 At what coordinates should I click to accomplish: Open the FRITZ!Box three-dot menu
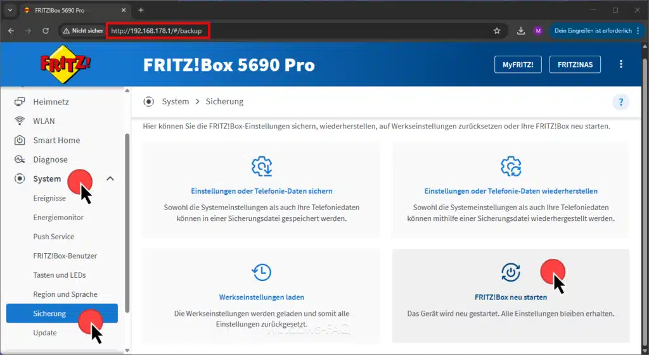click(x=621, y=64)
